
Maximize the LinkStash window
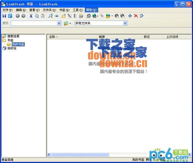click(183, 4)
